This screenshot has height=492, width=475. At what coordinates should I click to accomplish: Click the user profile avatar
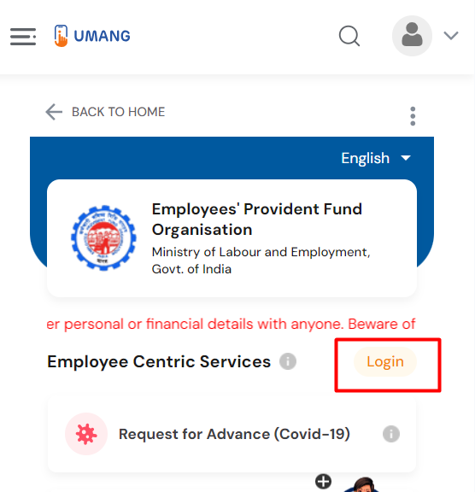412,36
